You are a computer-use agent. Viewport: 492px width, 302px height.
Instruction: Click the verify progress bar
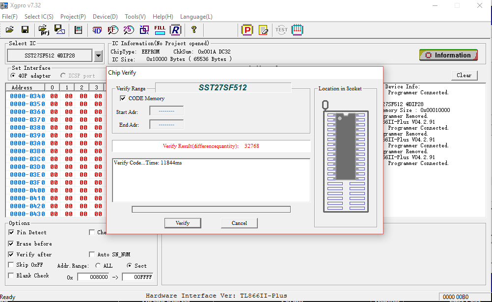point(211,210)
